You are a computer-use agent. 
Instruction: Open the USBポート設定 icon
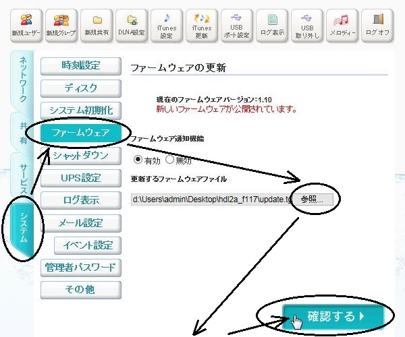237,26
